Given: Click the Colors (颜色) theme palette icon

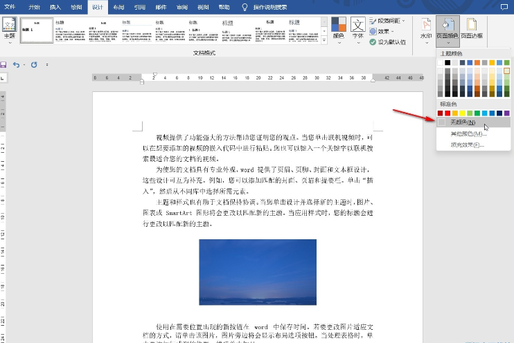Looking at the screenshot, I should point(338,24).
